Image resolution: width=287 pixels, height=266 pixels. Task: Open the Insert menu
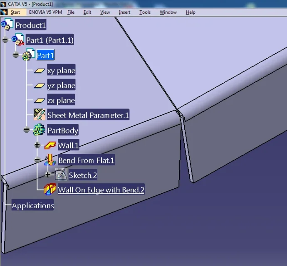pyautogui.click(x=124, y=12)
